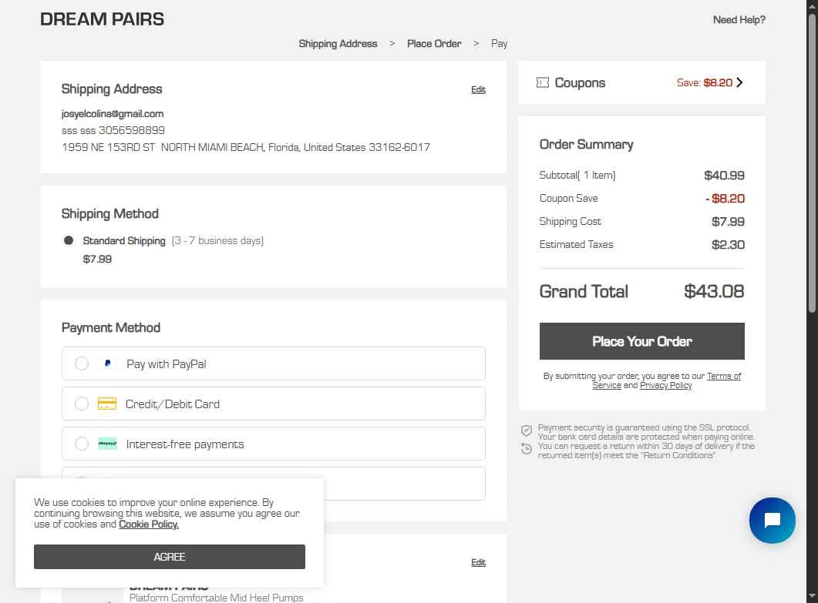
Task: Click the Afterpay interest-free payments logo
Action: (x=107, y=444)
